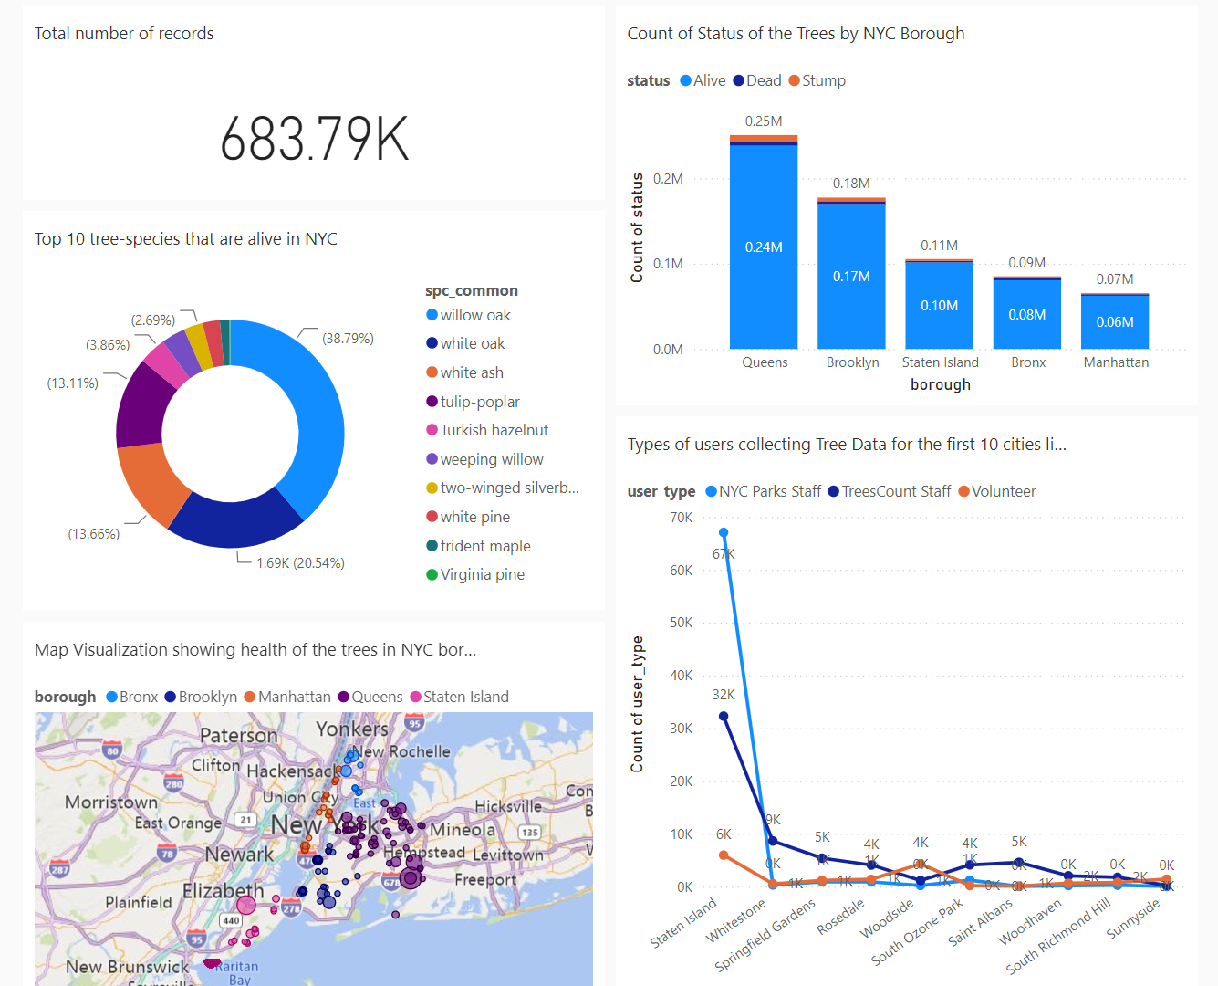Select the Virginia pine legend icon

[x=431, y=573]
